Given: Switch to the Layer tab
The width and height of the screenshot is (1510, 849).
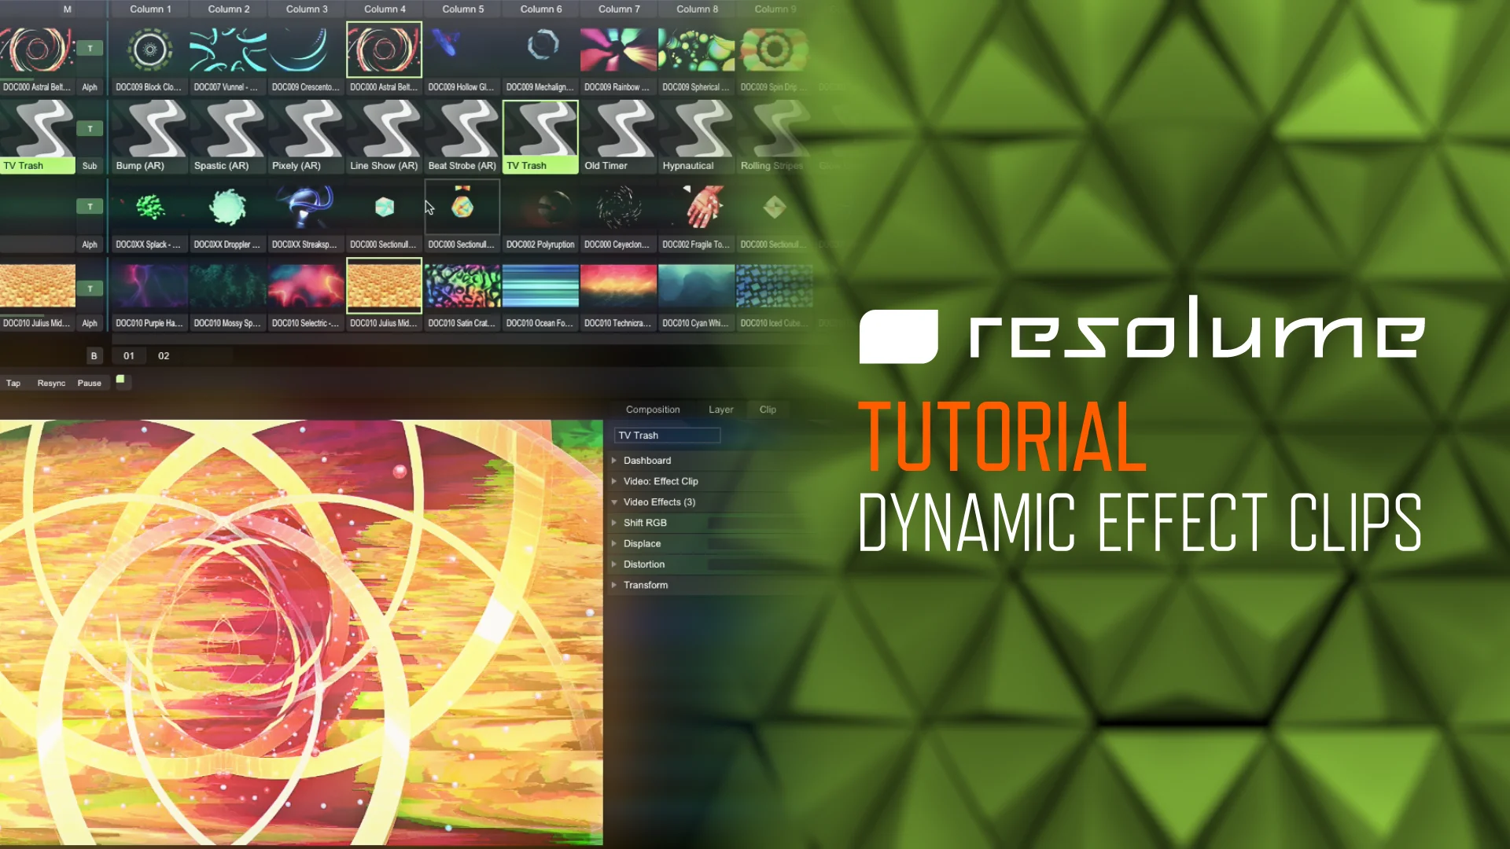Looking at the screenshot, I should point(720,409).
